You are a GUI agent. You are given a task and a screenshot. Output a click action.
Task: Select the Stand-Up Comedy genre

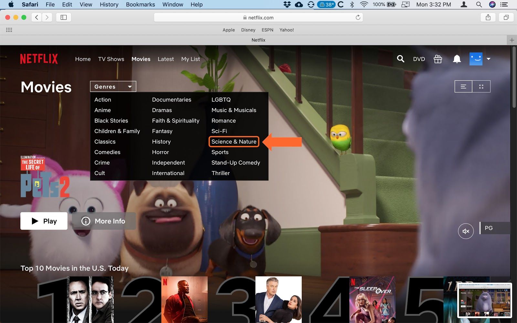[236, 163]
